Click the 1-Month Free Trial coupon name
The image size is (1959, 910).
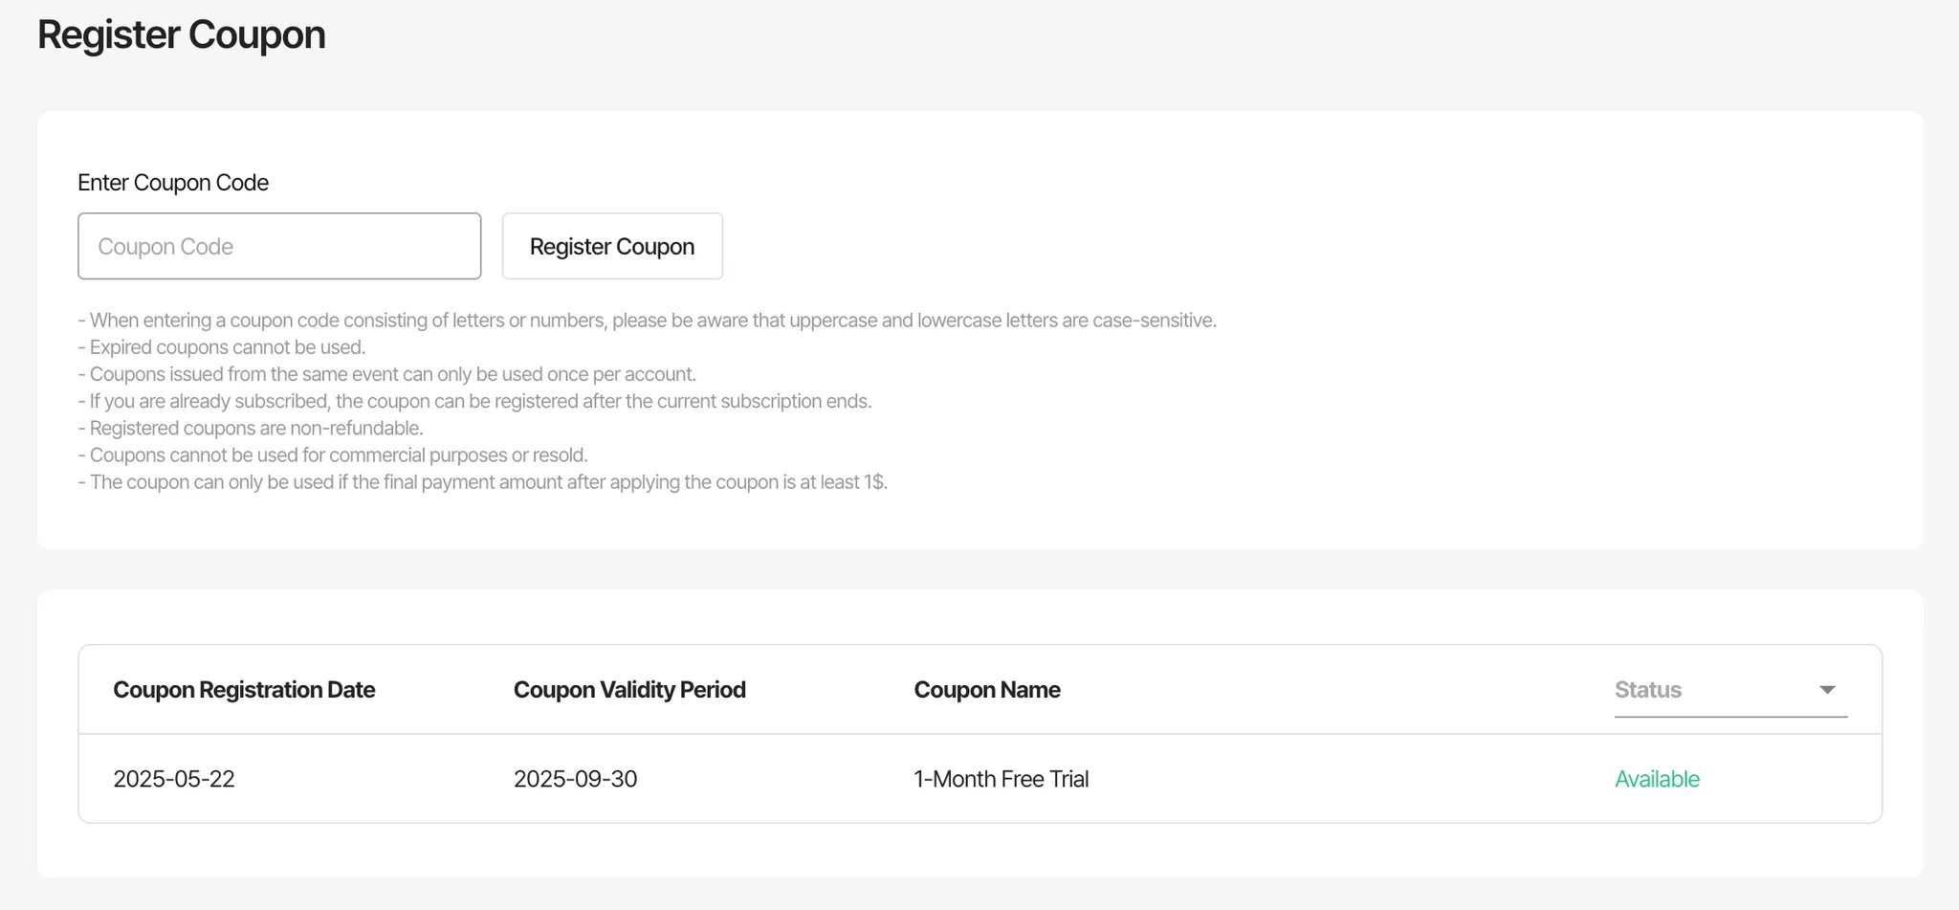1001,779
